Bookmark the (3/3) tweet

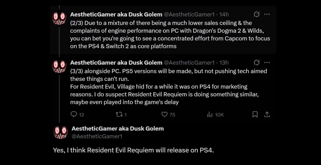(x=255, y=114)
